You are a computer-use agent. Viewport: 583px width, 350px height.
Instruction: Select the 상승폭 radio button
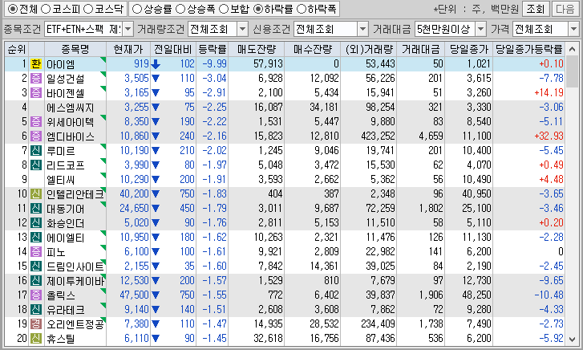pyautogui.click(x=180, y=9)
